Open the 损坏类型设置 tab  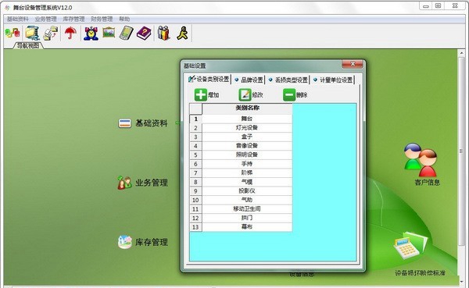288,80
